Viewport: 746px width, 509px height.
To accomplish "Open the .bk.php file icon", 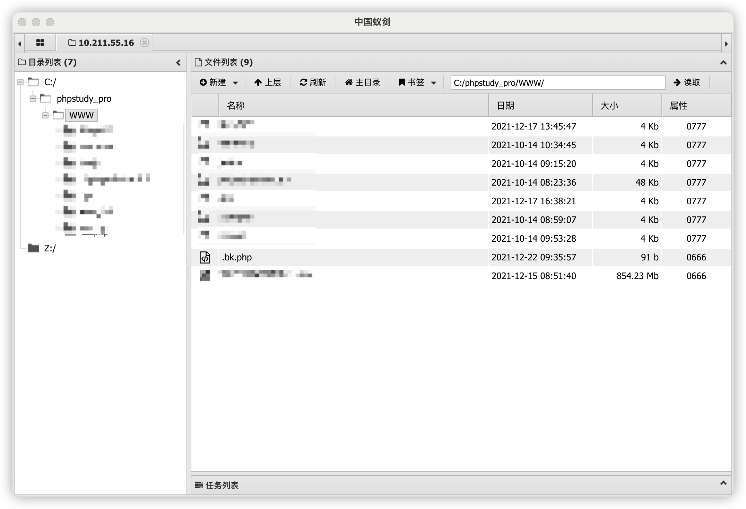I will (205, 257).
